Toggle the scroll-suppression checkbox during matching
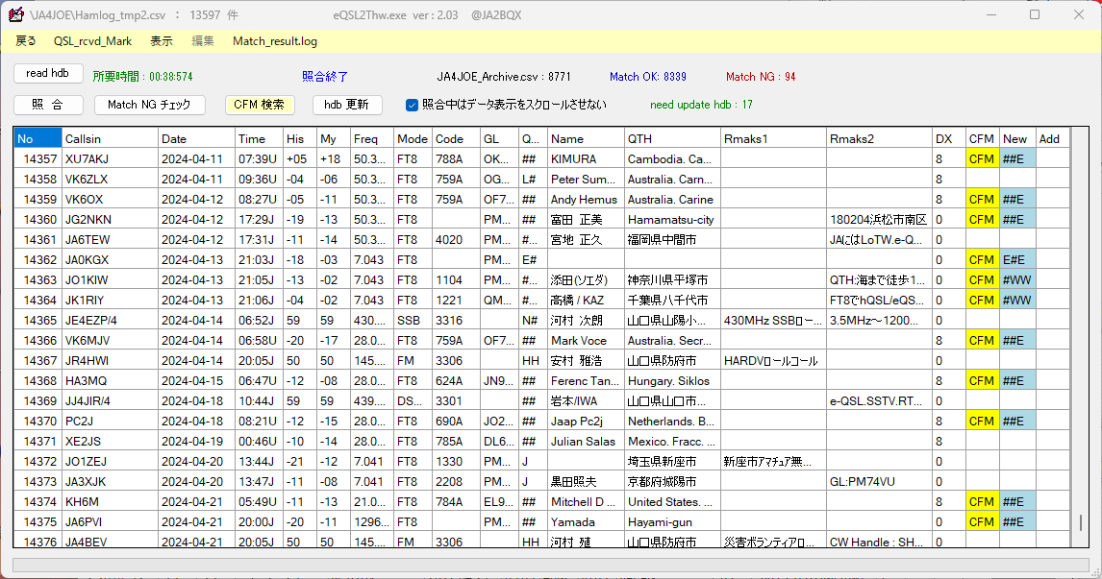1102x579 pixels. pyautogui.click(x=412, y=107)
